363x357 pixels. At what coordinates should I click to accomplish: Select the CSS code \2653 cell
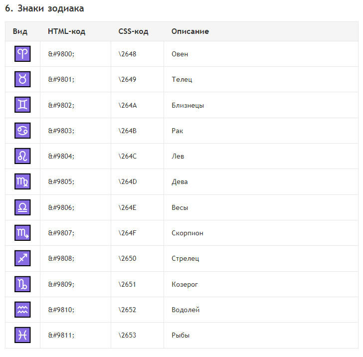[137, 335]
